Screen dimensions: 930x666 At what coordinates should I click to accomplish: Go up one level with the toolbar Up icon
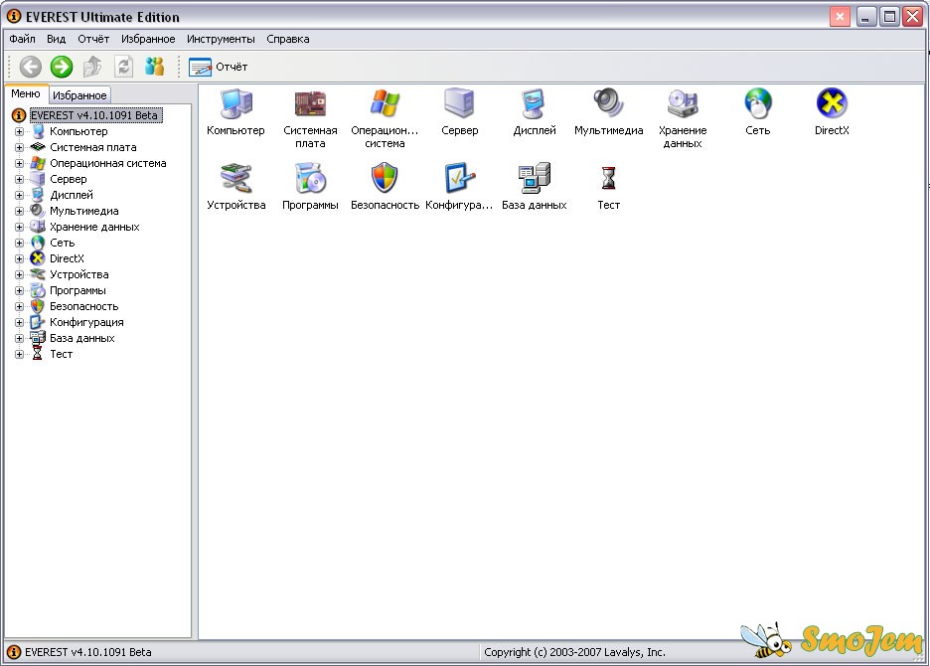click(x=92, y=67)
